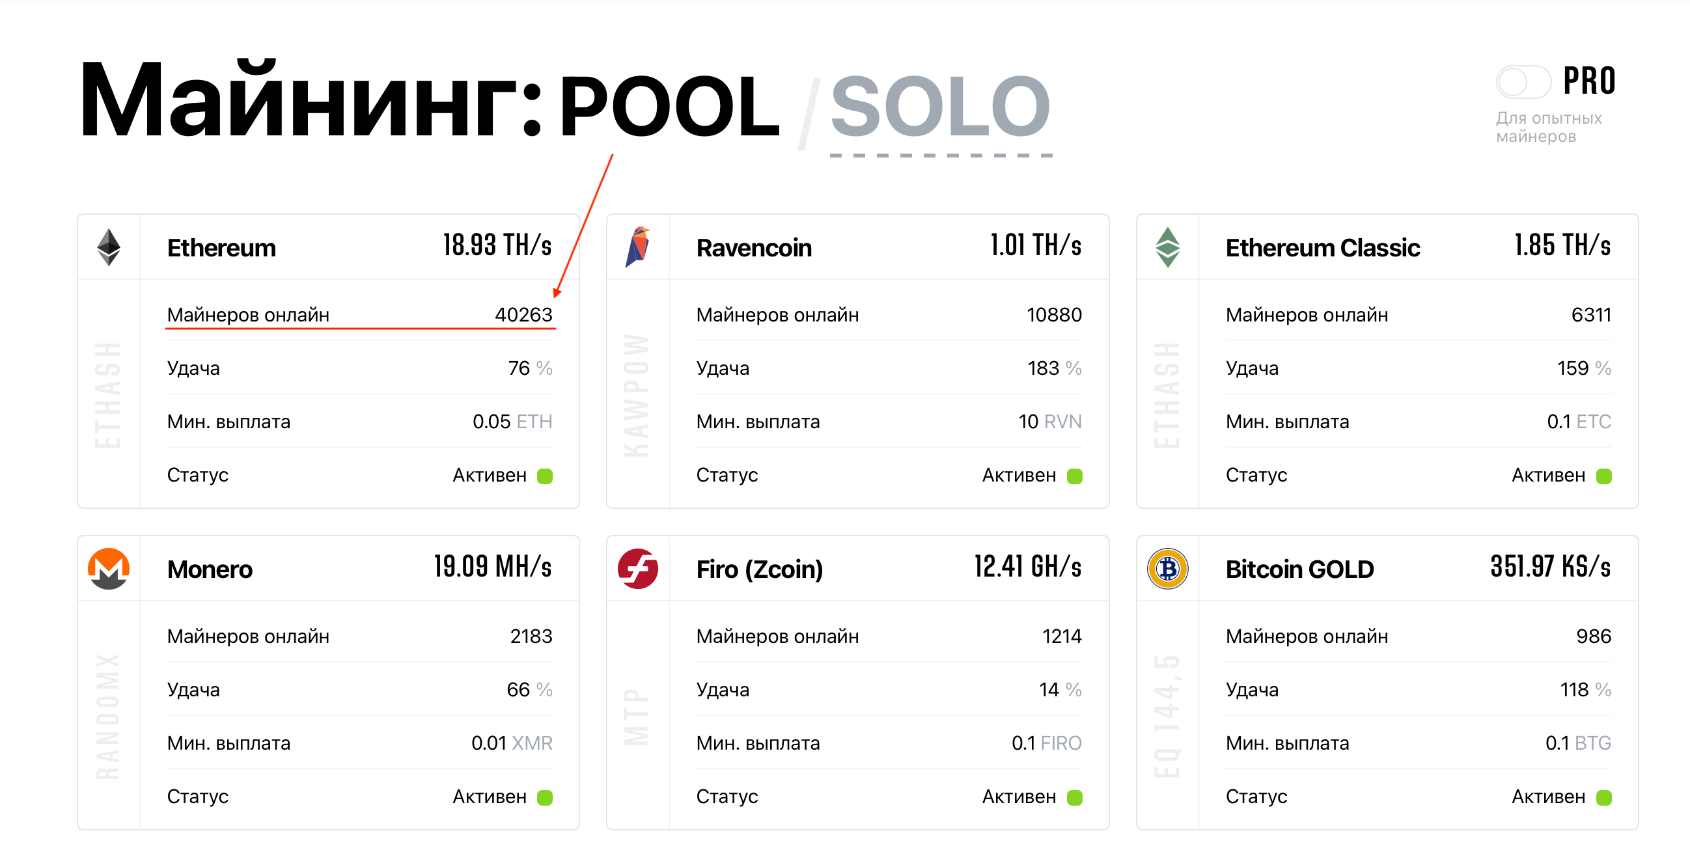Click the 19.09 MH/s Monero hashrate

[x=493, y=567]
